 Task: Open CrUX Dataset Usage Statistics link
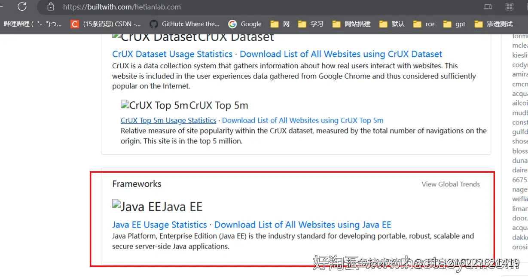172,54
